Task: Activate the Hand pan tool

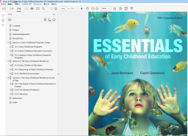Action: pos(87,8)
